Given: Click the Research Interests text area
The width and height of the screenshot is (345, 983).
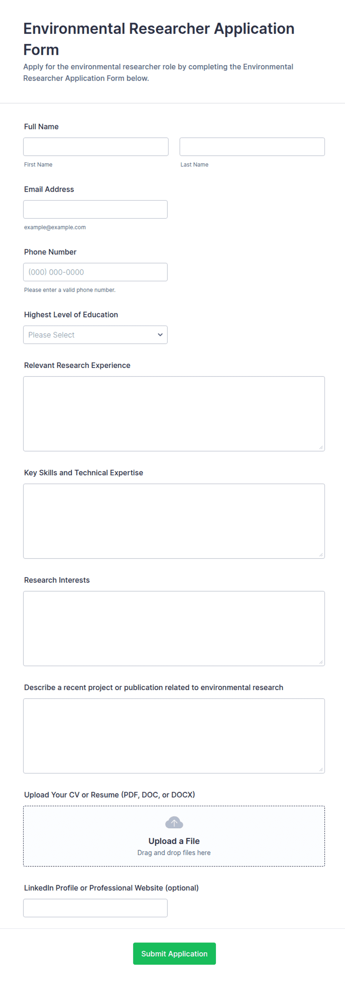Looking at the screenshot, I should click(x=174, y=628).
